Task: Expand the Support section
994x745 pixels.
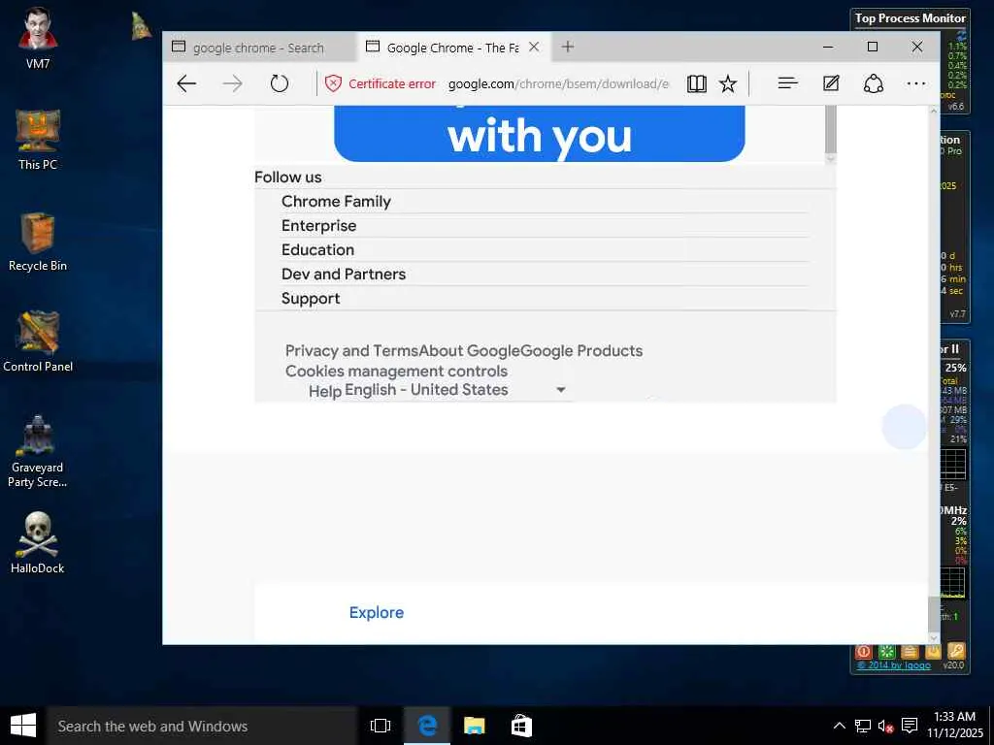Action: [546, 299]
